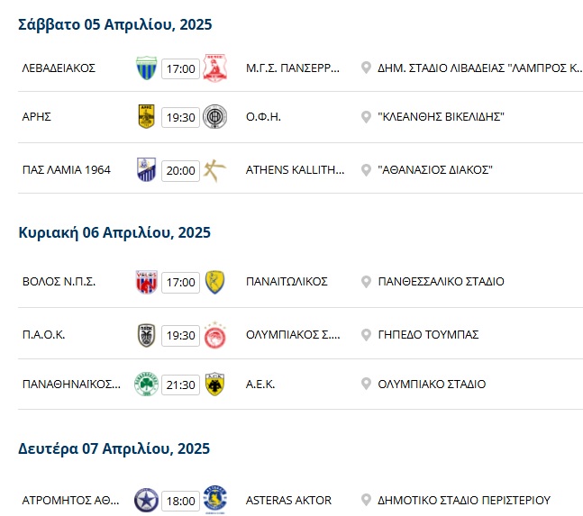
Task: Click the ΠΑΝΑΙΤΩΛΙΚΟΣ team name
Action: 287,282
